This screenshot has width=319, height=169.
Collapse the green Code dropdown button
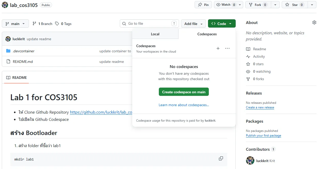pyautogui.click(x=222, y=24)
